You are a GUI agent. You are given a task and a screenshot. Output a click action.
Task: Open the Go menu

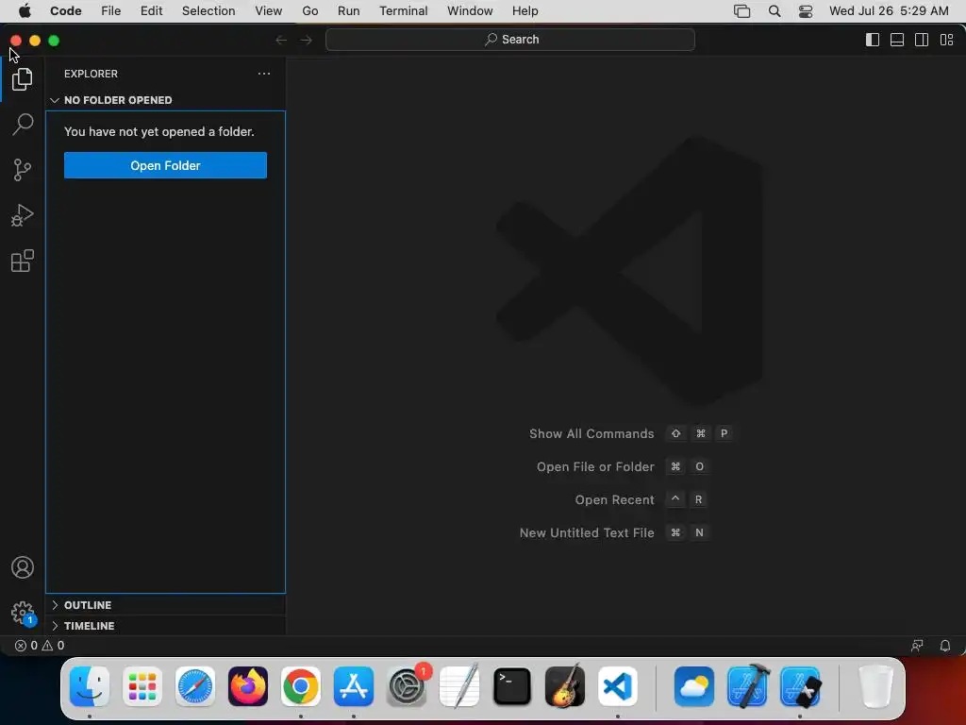pos(309,11)
